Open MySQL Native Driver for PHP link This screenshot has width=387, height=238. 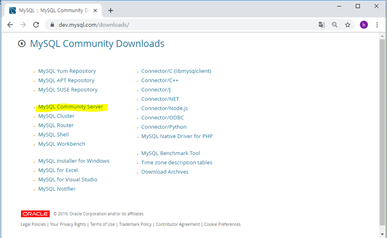[x=177, y=136]
